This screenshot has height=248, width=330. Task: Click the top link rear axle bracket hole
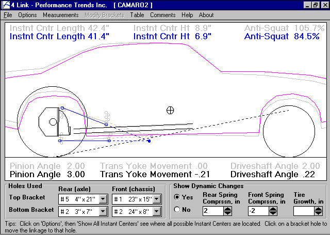(x=62, y=108)
